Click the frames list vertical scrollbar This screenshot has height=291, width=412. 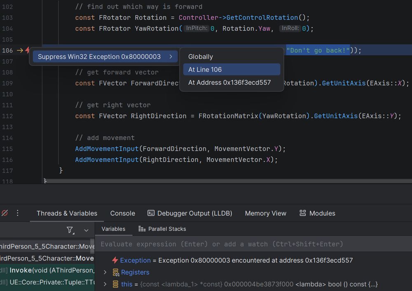92,246
